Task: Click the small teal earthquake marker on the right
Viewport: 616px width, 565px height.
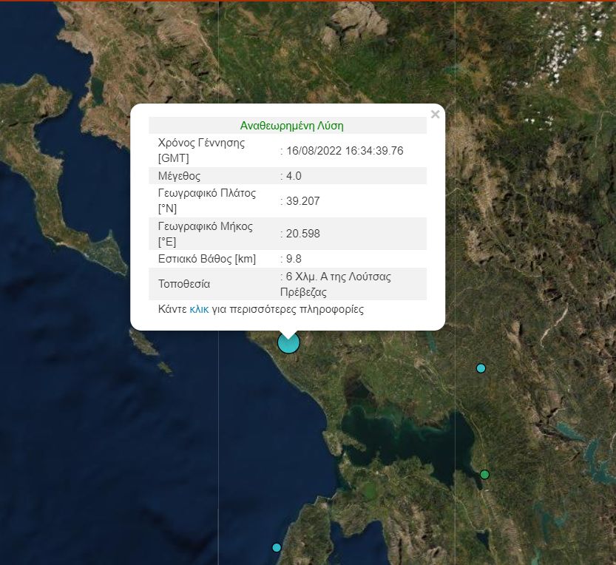Action: coord(481,368)
